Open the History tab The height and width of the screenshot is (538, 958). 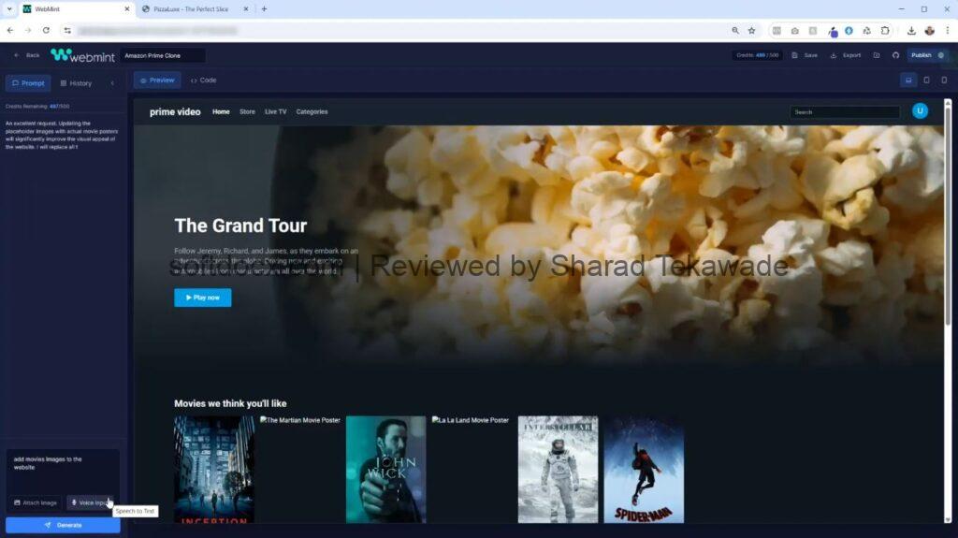(76, 83)
